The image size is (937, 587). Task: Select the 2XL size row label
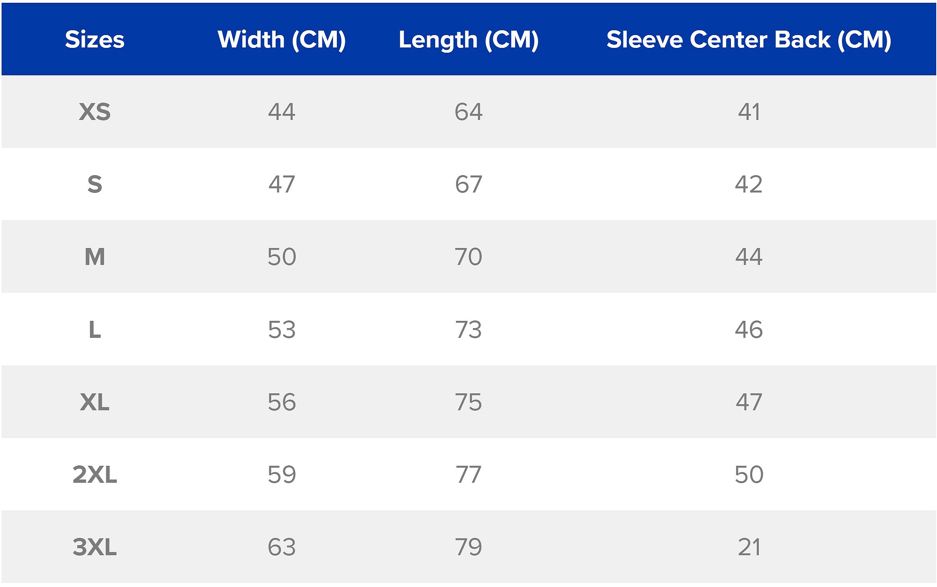[x=95, y=474]
